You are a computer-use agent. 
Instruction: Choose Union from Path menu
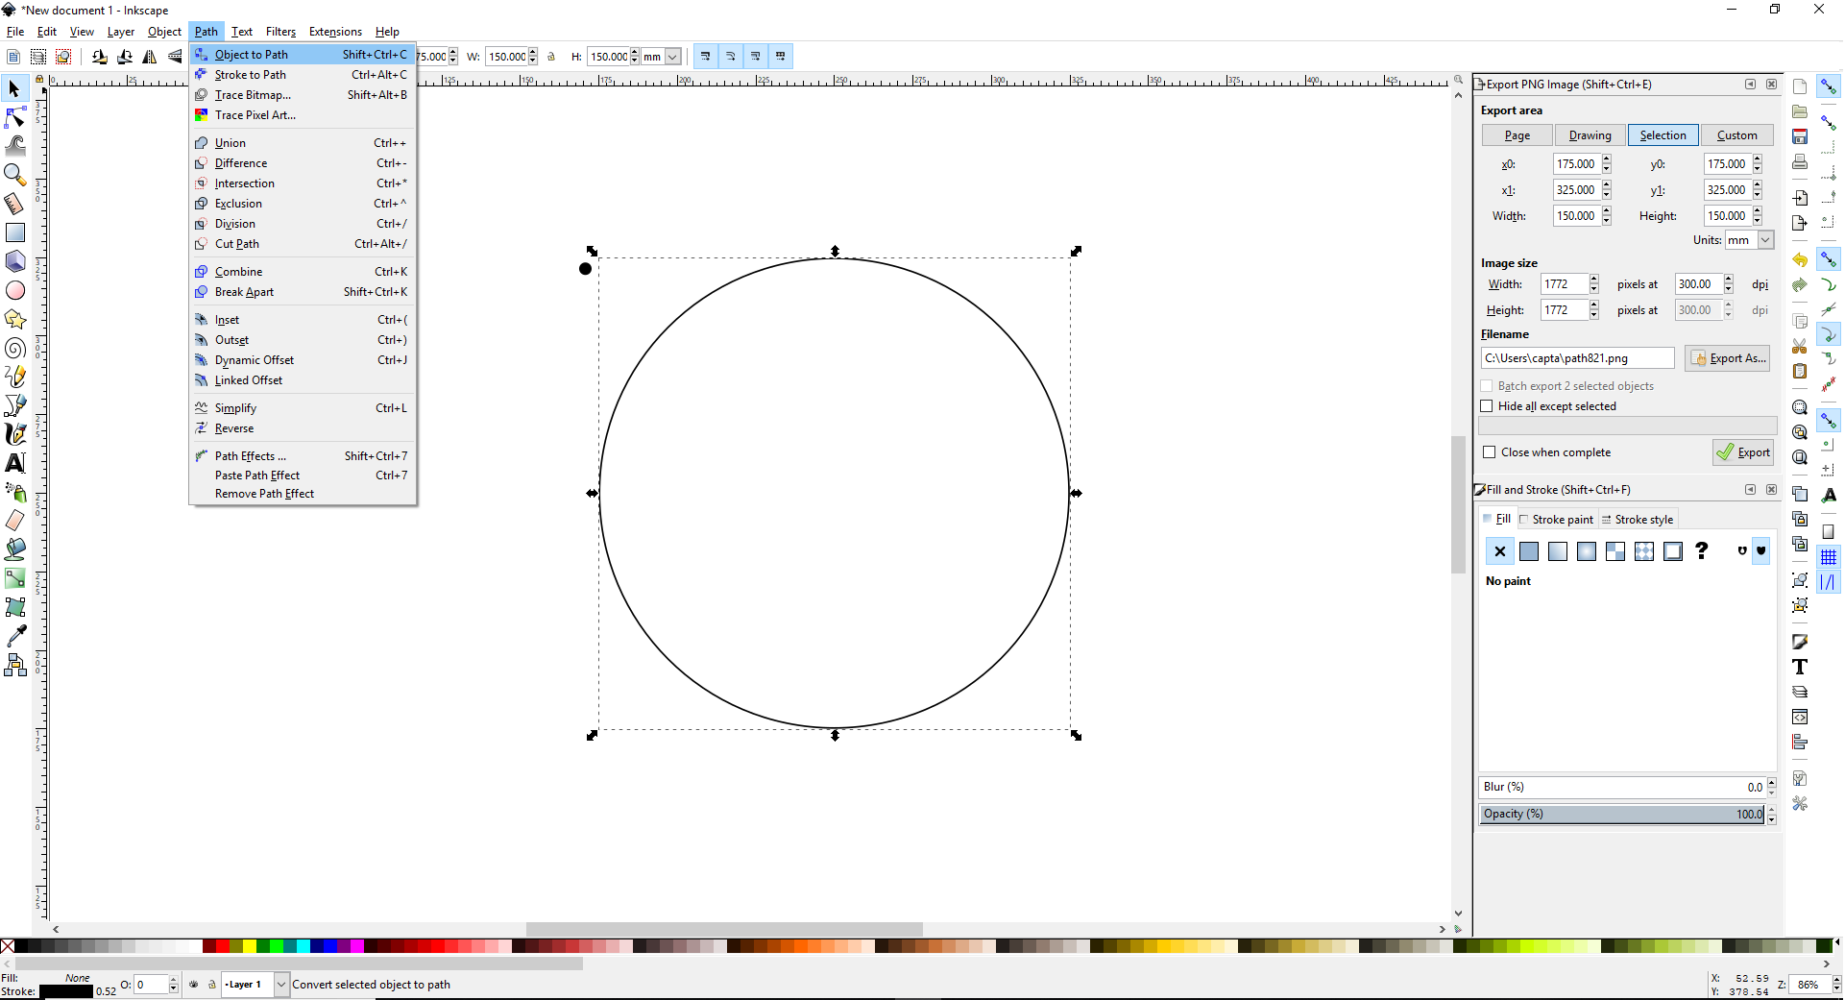click(x=303, y=143)
